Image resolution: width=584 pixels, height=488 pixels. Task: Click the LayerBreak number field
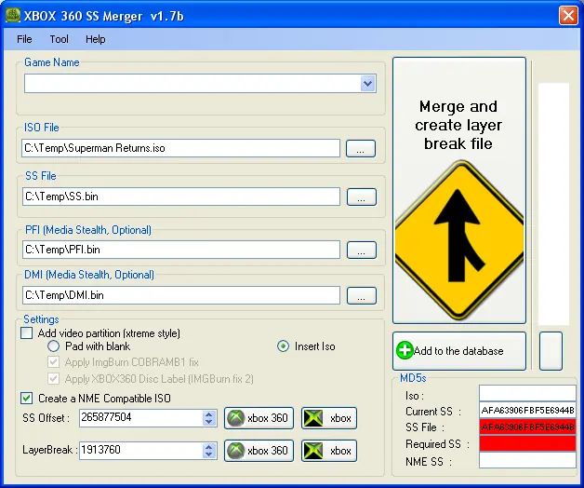[141, 451]
